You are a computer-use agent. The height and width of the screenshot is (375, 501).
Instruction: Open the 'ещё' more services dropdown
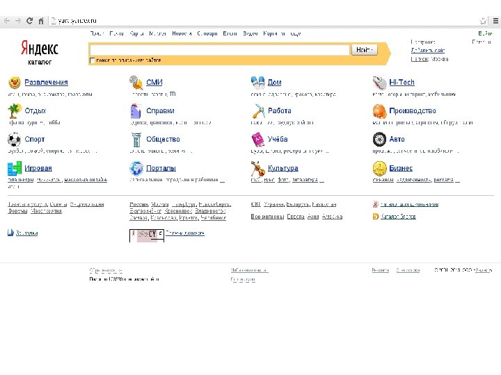click(x=296, y=33)
